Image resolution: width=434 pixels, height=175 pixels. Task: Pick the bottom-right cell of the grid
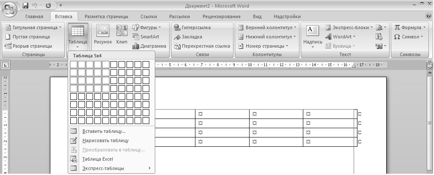(x=146, y=121)
